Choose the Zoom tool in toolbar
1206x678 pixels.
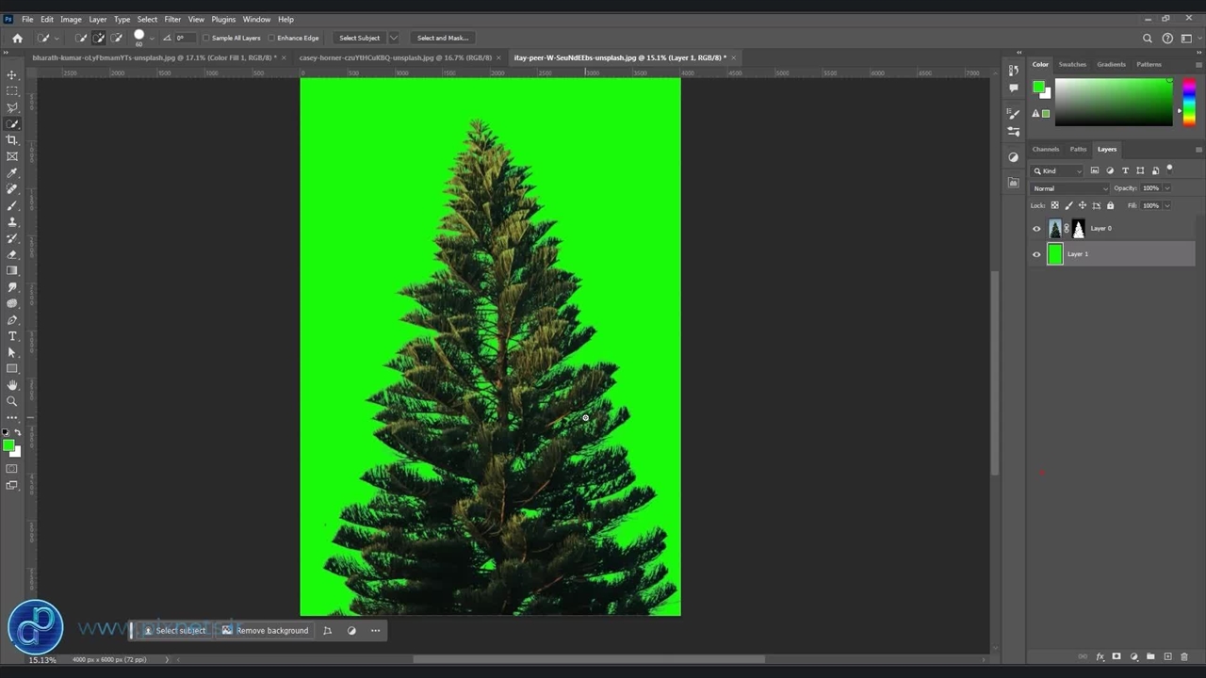[x=12, y=401]
